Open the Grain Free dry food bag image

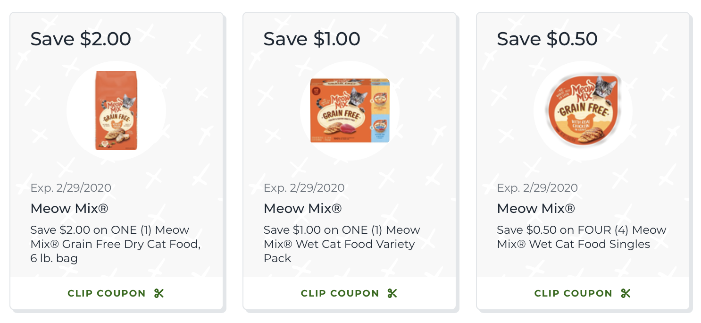click(x=116, y=111)
